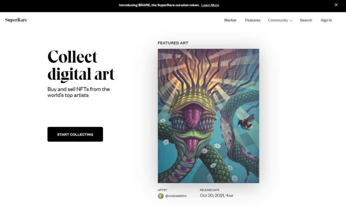Click the "Buy and sell NFTs" subheading

tap(78, 92)
